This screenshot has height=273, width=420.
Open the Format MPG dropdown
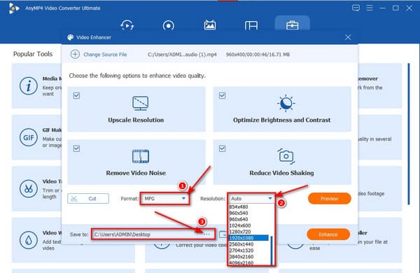click(x=164, y=199)
